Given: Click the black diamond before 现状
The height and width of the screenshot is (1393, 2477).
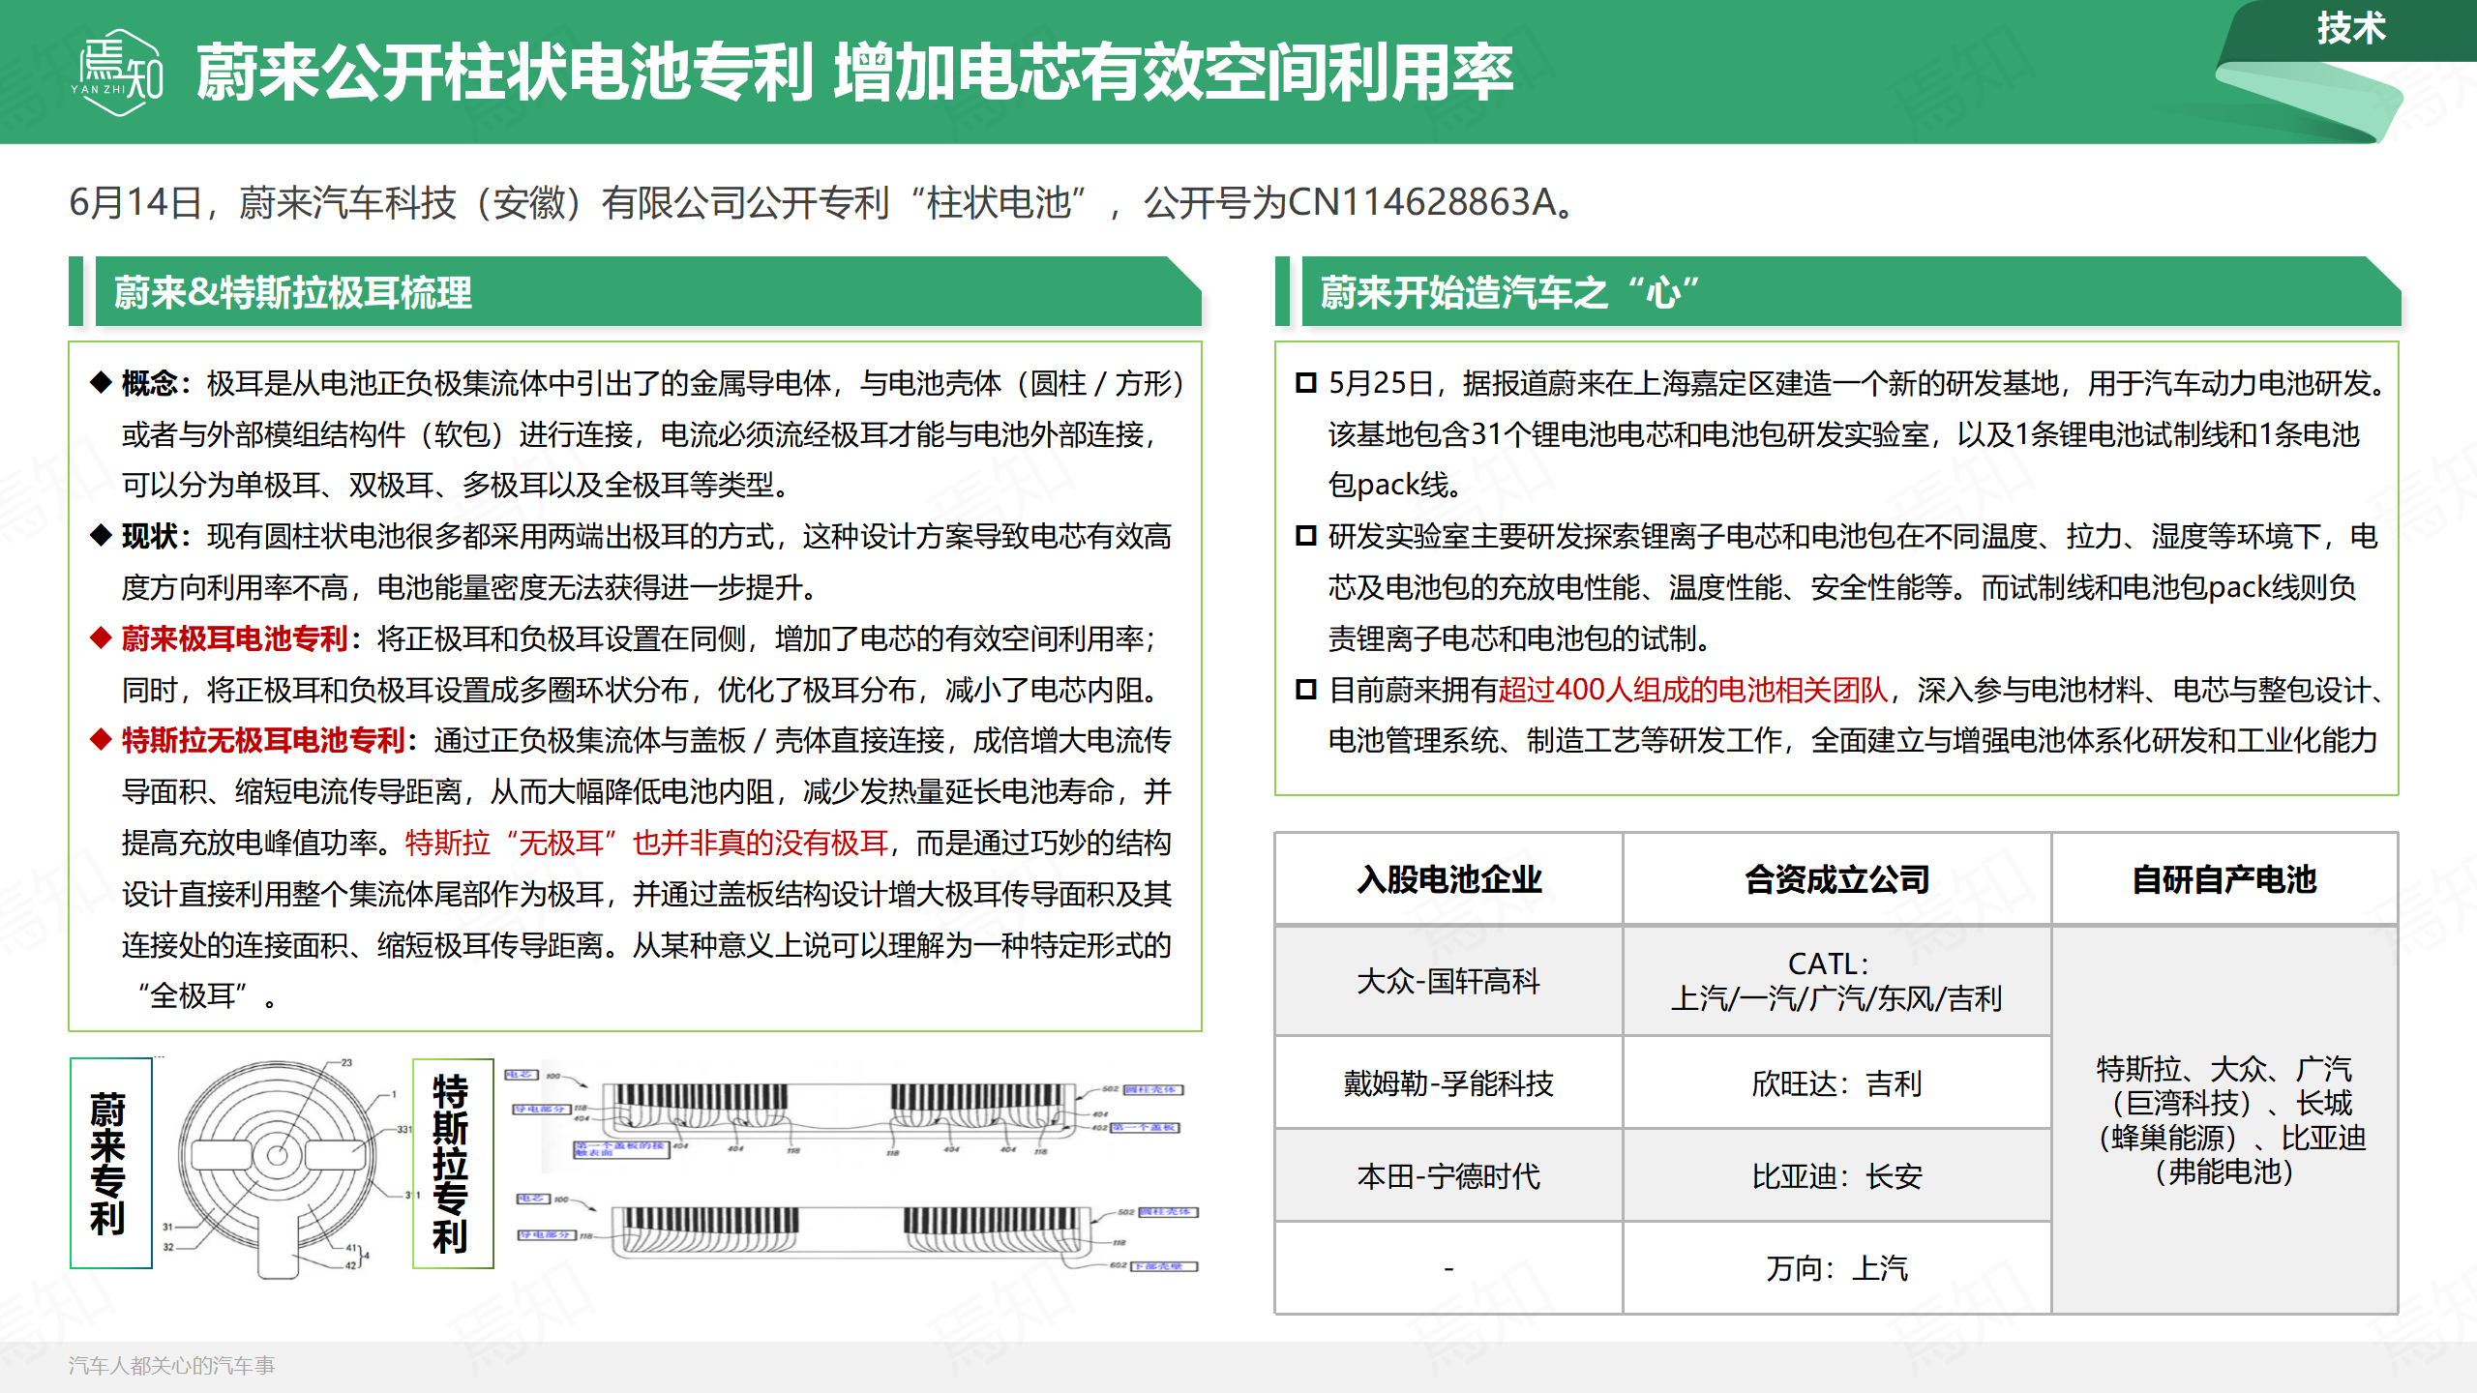Looking at the screenshot, I should click(x=101, y=535).
